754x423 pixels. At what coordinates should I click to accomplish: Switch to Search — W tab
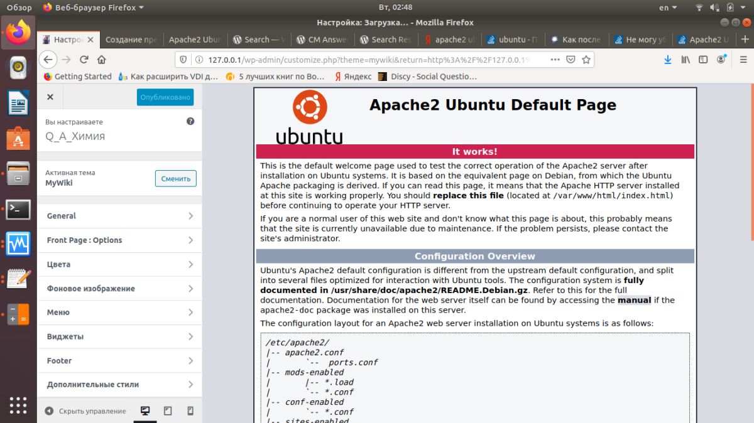coord(258,40)
